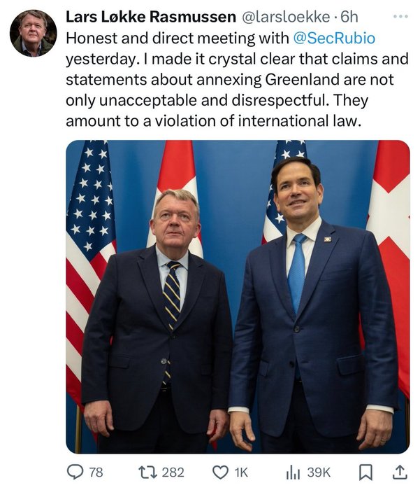The width and height of the screenshot is (420, 490).
Task: Open the three-dot more options menu
Action: (398, 15)
